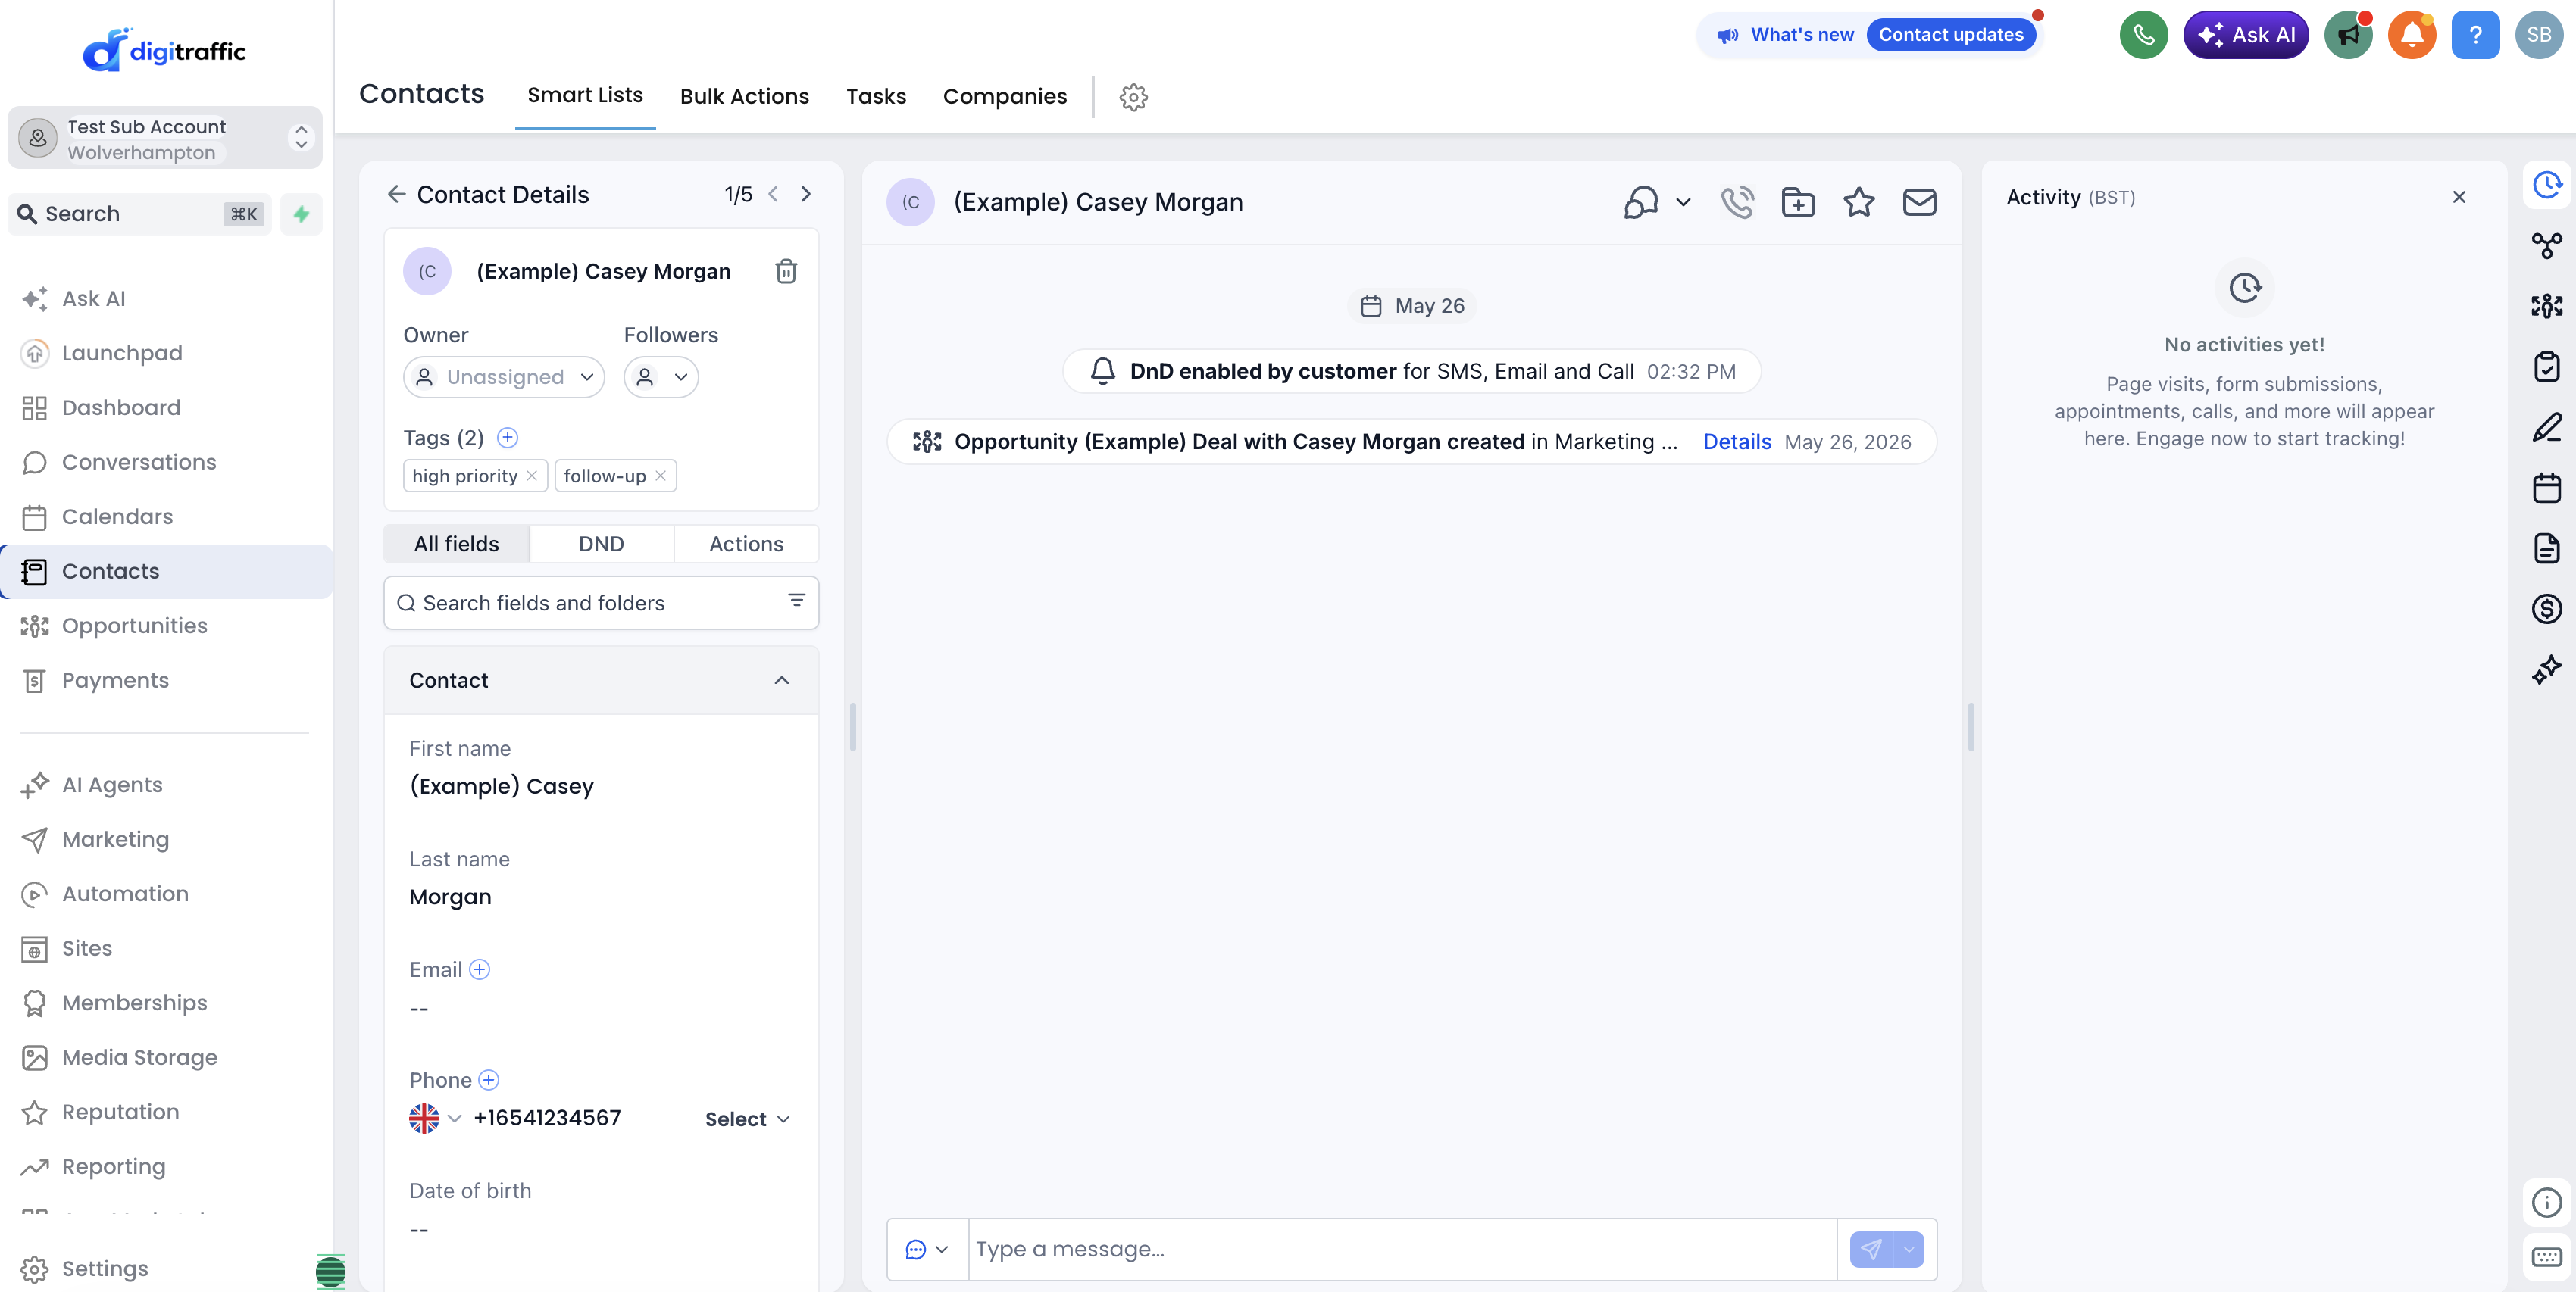This screenshot has height=1292, width=2576.
Task: Open payments dollar icon in right rail
Action: click(2546, 609)
